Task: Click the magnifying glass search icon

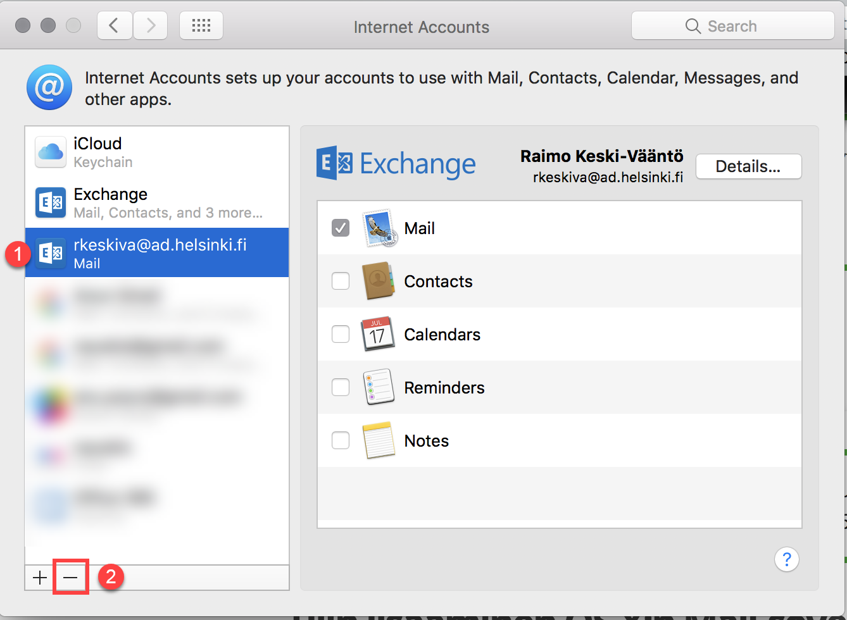Action: 693,26
